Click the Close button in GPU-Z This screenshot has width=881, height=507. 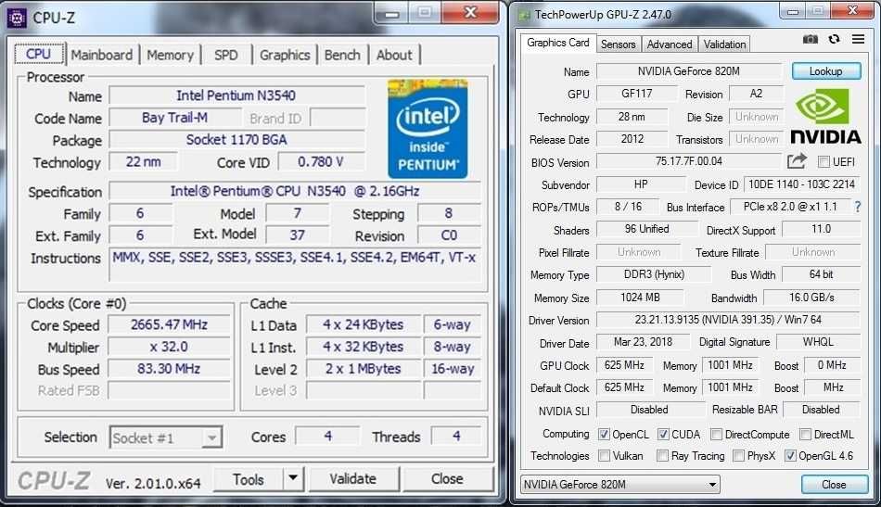tap(834, 484)
